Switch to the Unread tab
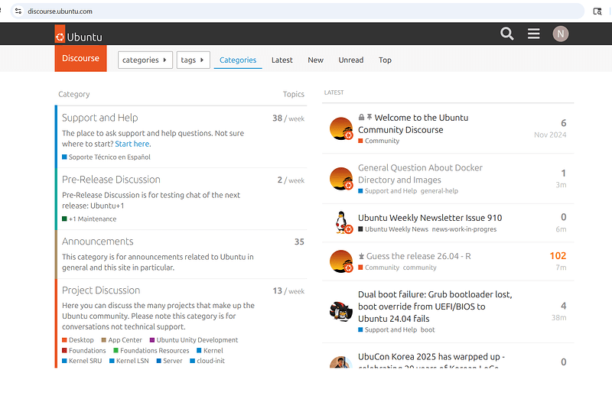This screenshot has height=412, width=612. click(x=350, y=60)
